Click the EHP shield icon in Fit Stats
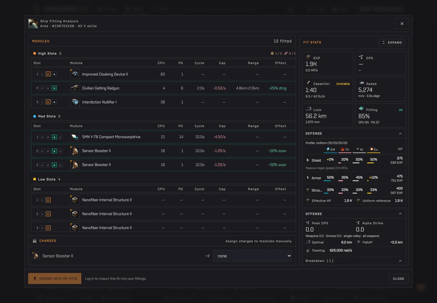Image resolution: width=437 pixels, height=303 pixels. [308, 57]
